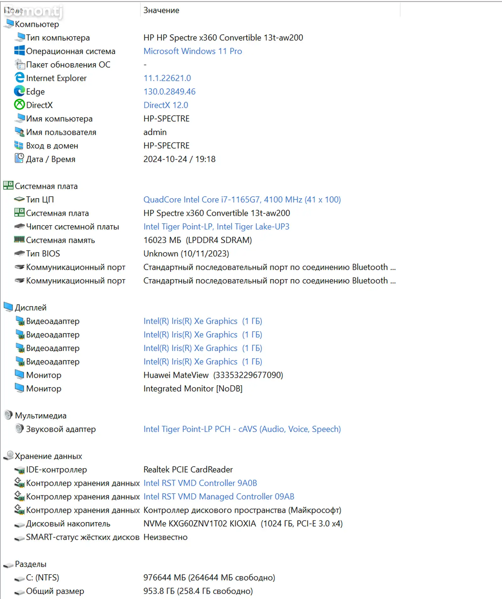
Task: Click HP HP Spectre x360 Convertible 13t-aw200 value
Action: pyautogui.click(x=223, y=38)
